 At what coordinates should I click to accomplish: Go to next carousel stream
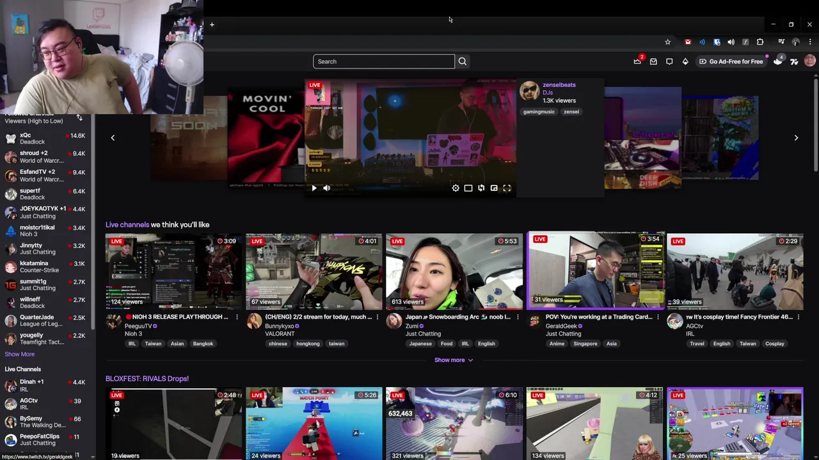point(796,137)
